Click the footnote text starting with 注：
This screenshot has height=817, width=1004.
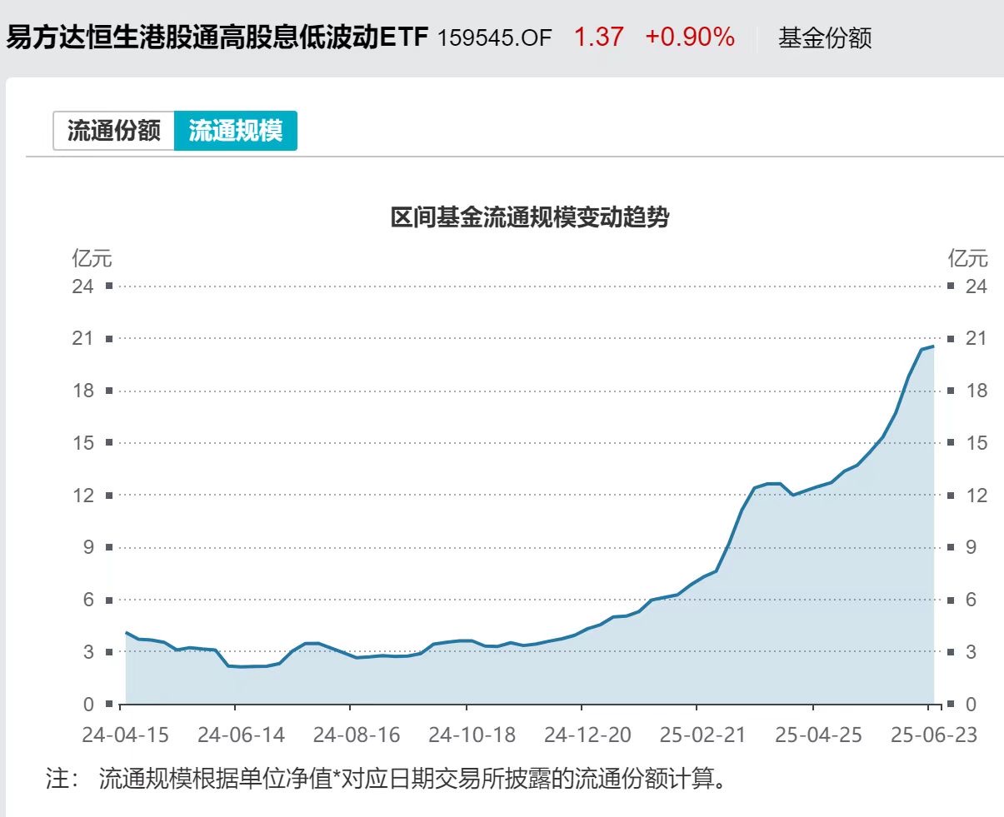[387, 779]
